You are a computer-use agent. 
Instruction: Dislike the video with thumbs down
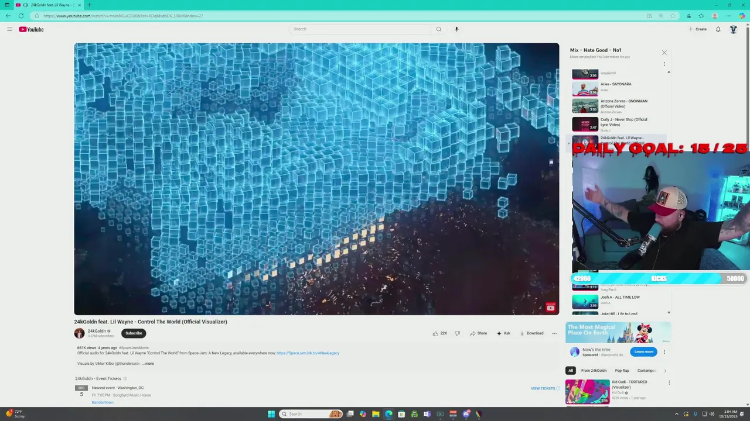tap(457, 333)
